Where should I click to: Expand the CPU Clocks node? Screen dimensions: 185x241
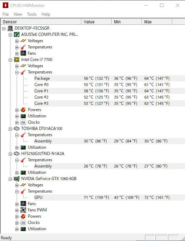click(x=17, y=123)
